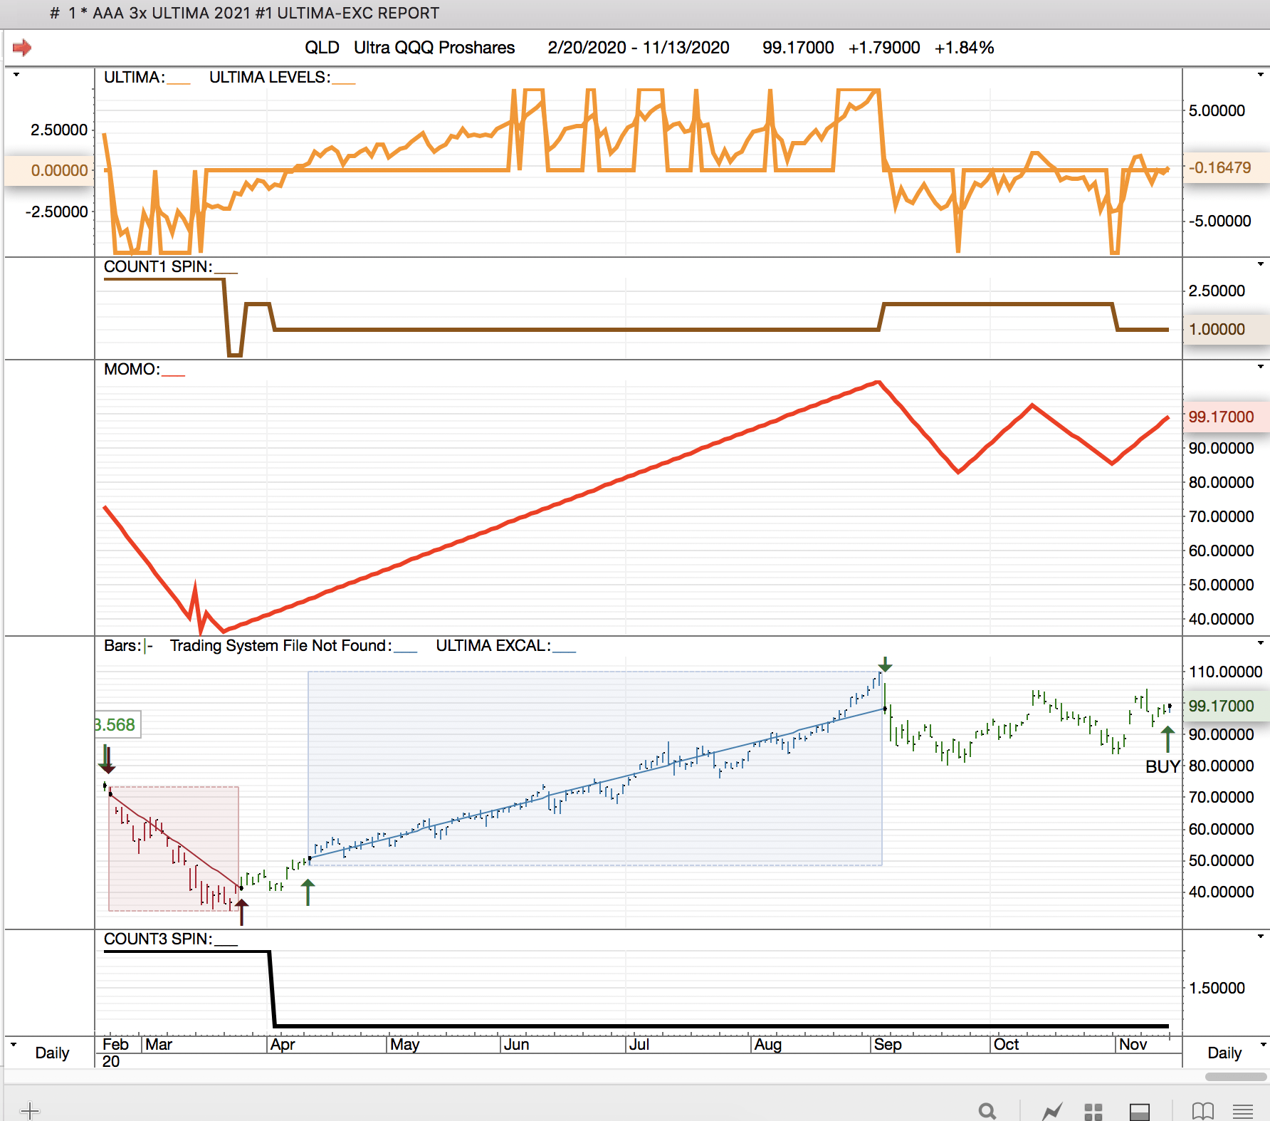The width and height of the screenshot is (1270, 1121).
Task: Click the 1.50000 value on COUNT3 SPIN axis
Action: pos(1217,988)
